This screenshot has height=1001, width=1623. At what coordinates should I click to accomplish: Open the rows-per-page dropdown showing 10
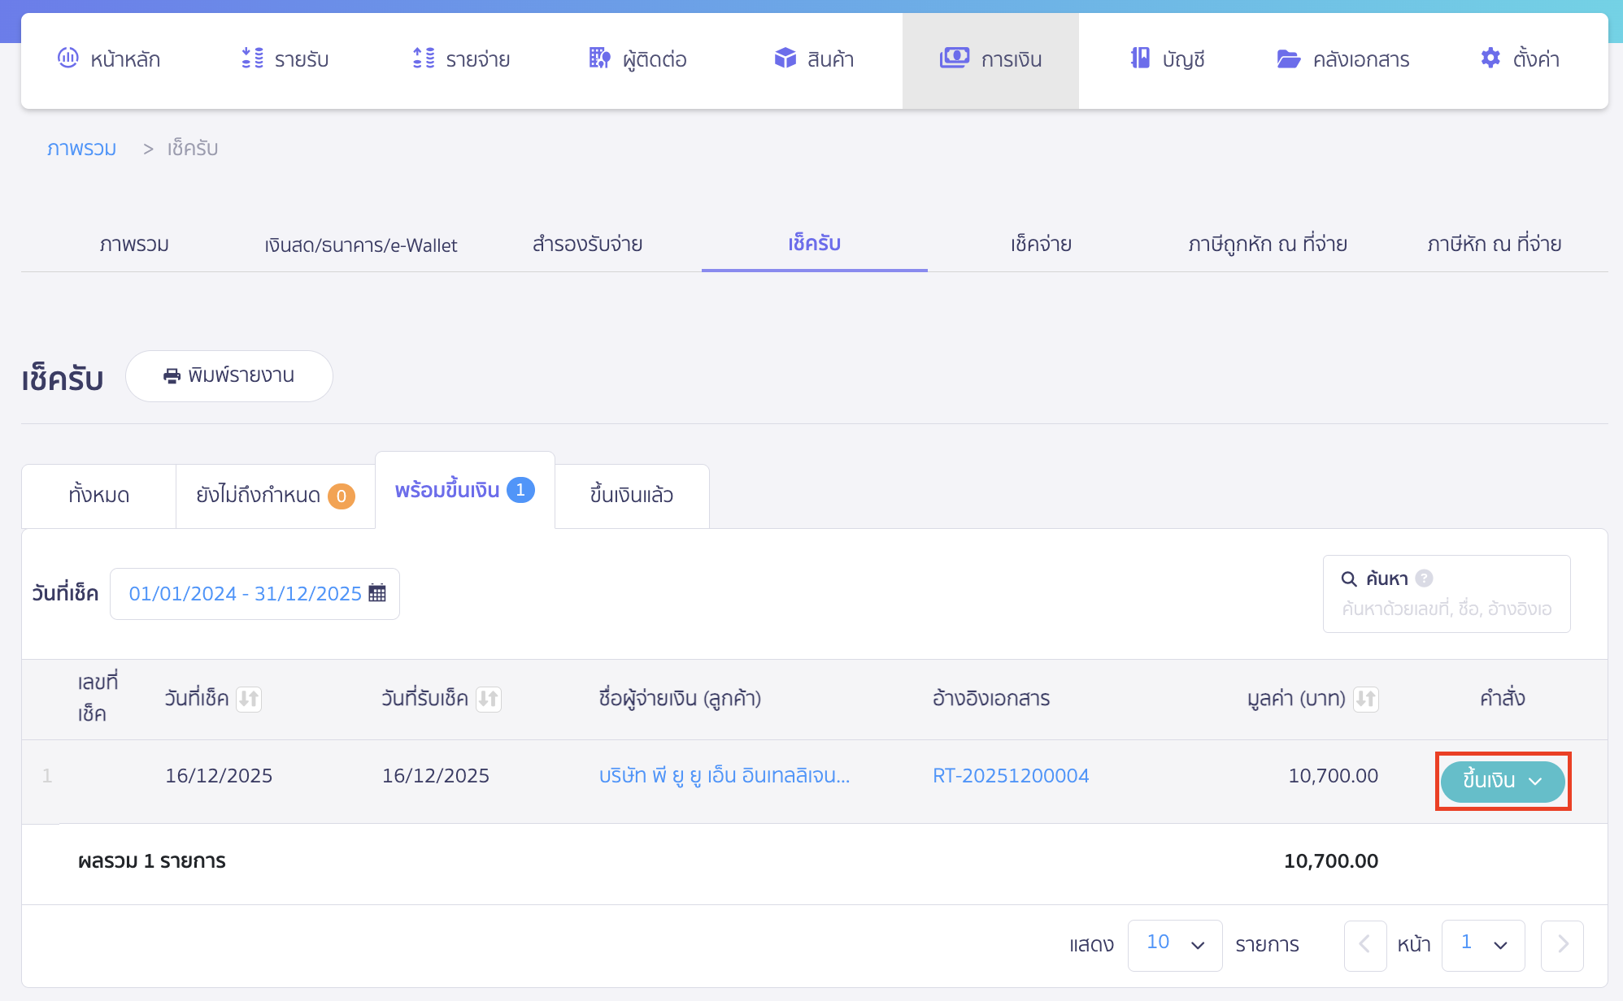pos(1174,944)
